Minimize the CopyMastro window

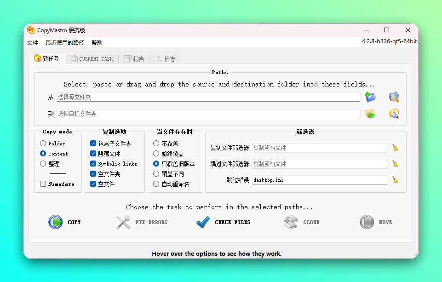tap(366, 30)
